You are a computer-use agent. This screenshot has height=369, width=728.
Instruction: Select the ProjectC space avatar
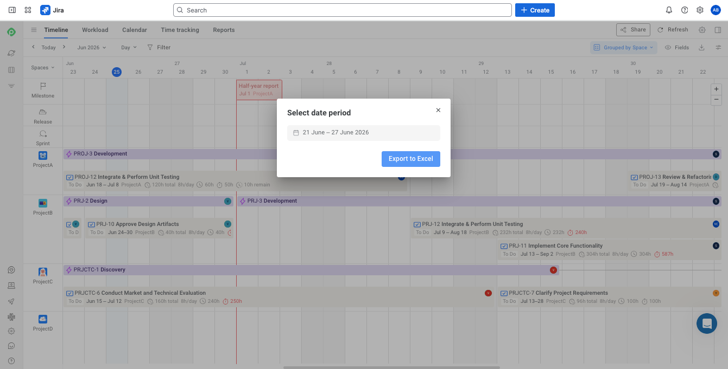tap(43, 272)
